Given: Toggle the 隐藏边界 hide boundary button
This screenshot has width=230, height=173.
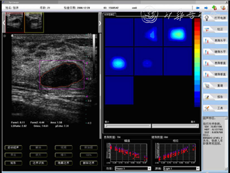Looking at the screenshot, I should click(63, 163).
